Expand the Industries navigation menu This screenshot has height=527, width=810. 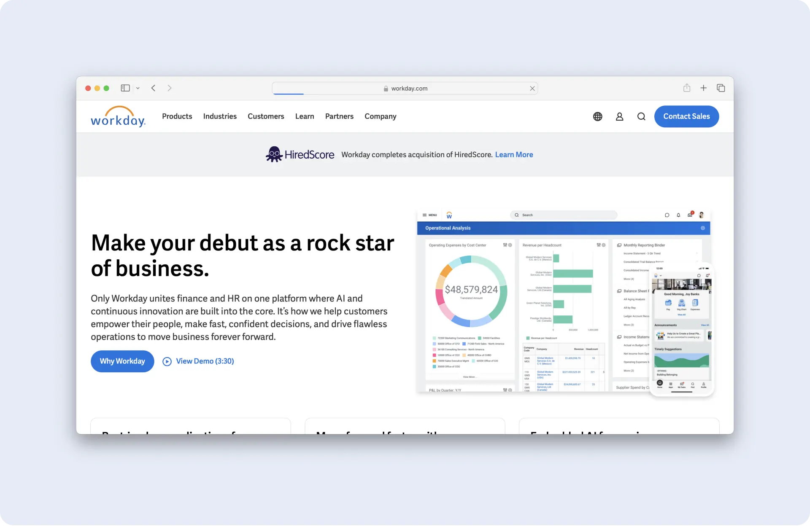220,116
